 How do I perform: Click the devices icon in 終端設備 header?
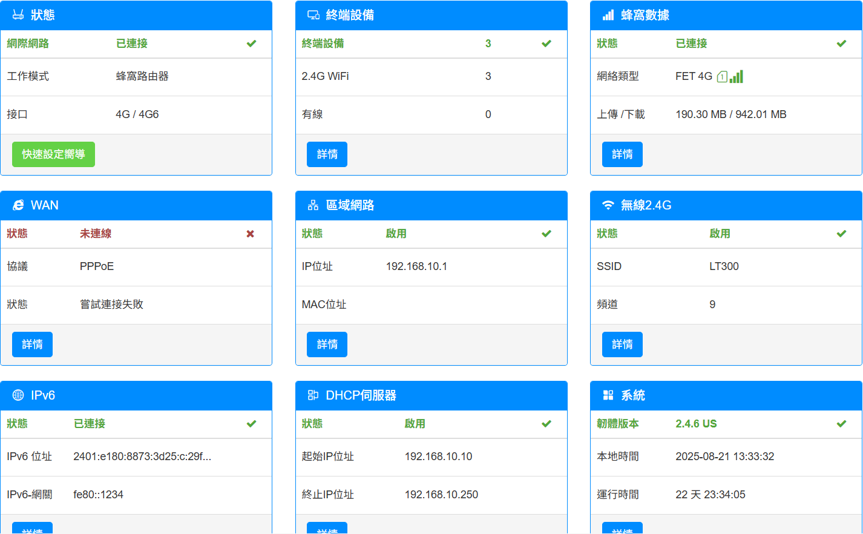pos(313,15)
